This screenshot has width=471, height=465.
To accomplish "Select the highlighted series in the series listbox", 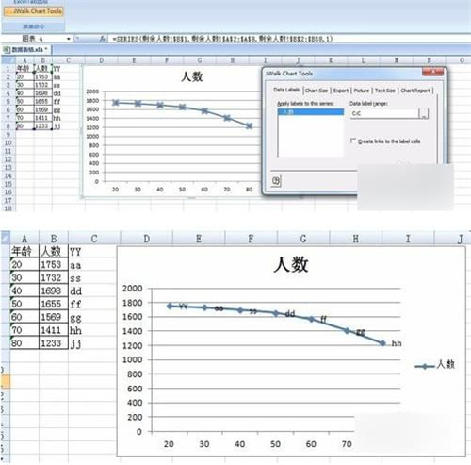I will click(x=311, y=112).
